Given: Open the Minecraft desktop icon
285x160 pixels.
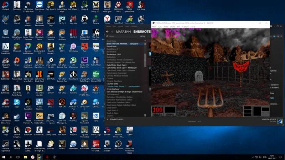Looking at the screenshot, I should click(x=17, y=48).
